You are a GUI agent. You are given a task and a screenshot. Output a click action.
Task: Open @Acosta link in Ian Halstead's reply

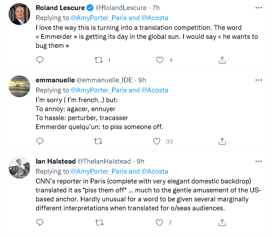coord(155,171)
